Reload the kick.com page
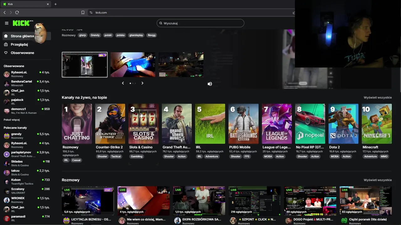Screen dimensions: 401x225 [17, 12]
